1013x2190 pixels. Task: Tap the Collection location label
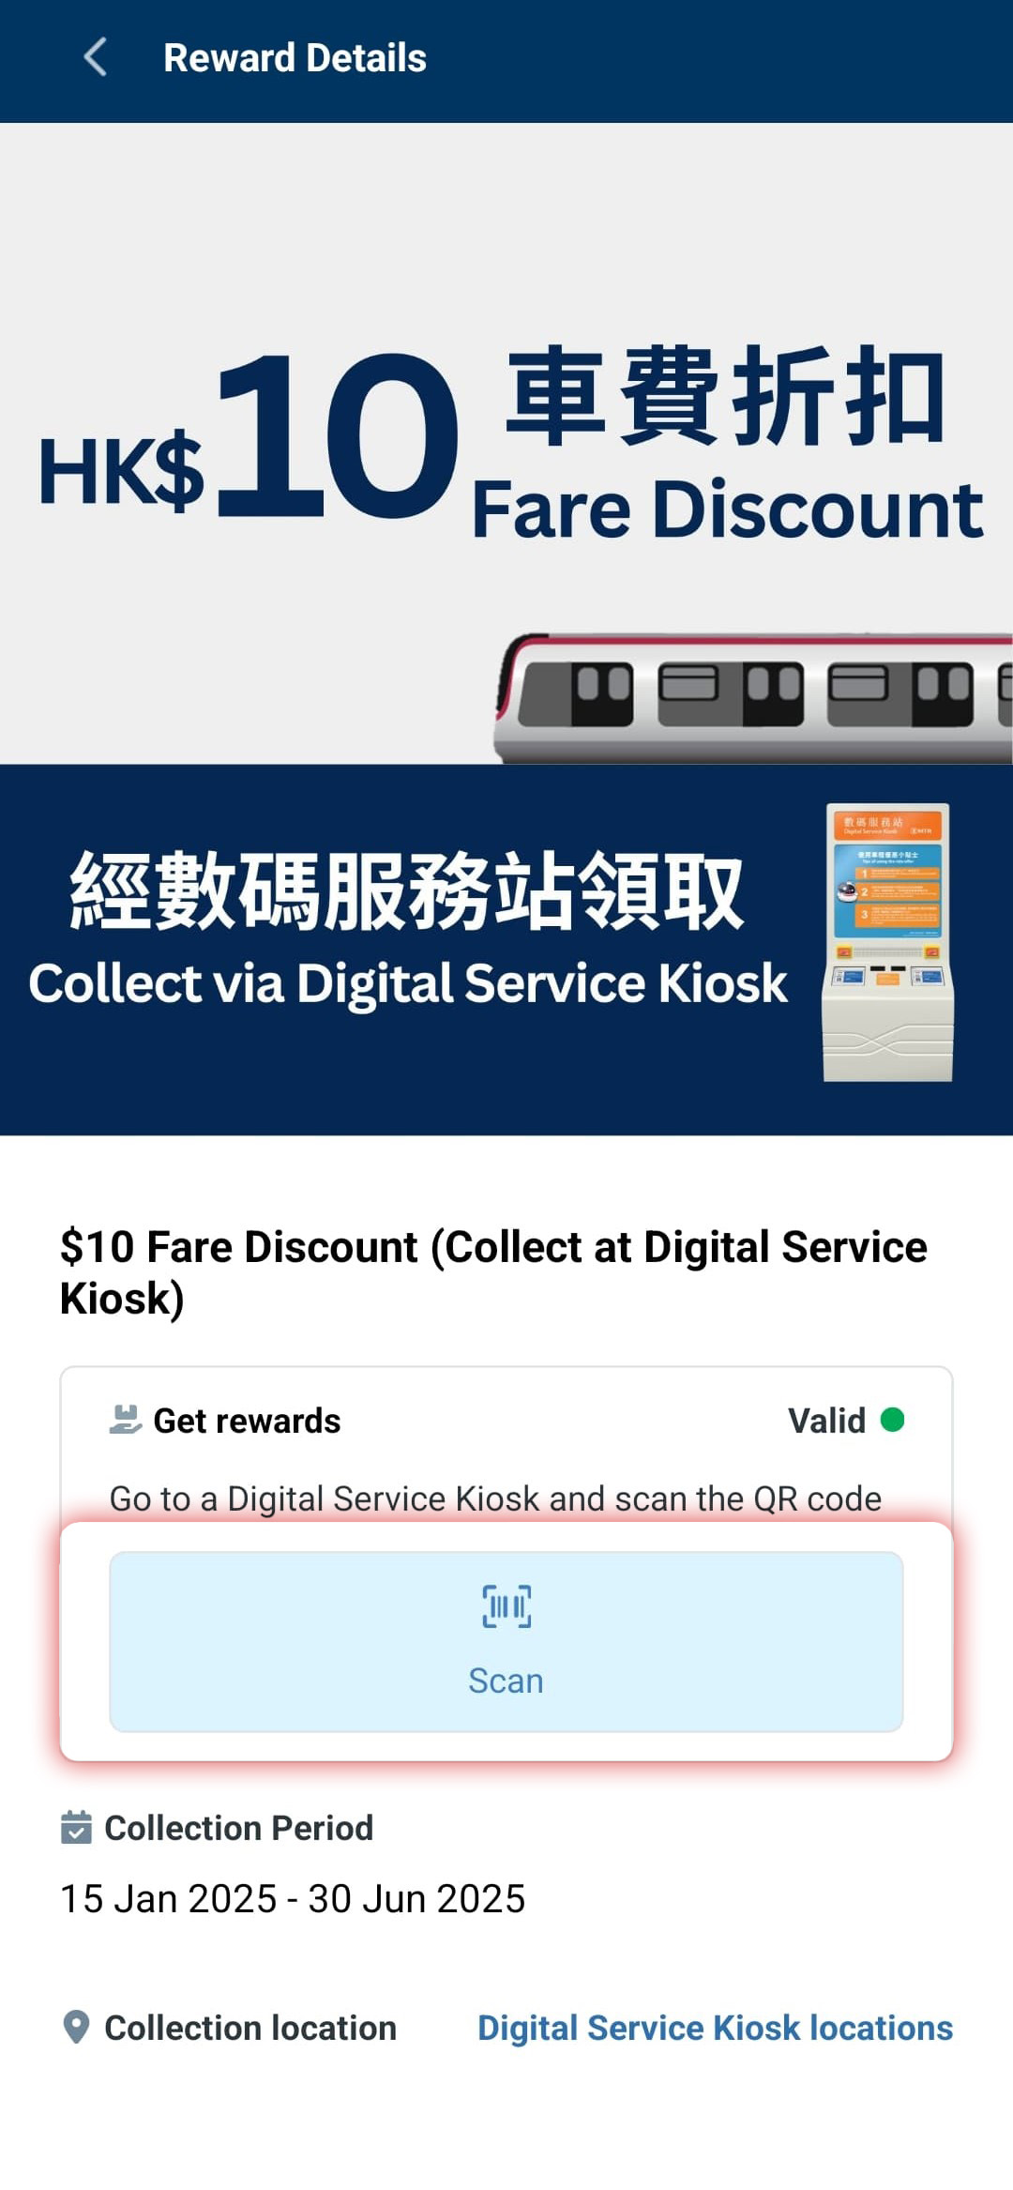[250, 2028]
